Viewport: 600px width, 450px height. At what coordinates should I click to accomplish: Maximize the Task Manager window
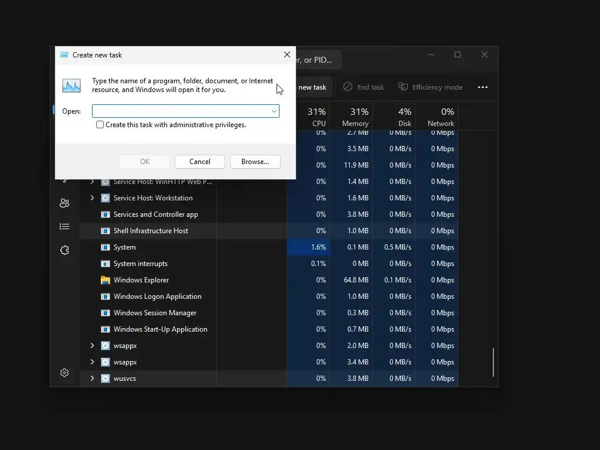458,54
